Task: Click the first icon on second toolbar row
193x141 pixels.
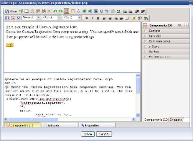Action: tap(7, 18)
